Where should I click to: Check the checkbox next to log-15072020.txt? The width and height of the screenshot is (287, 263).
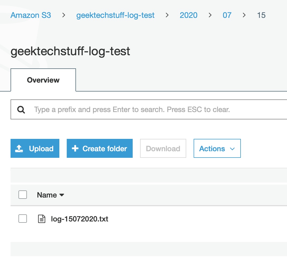tap(23, 219)
